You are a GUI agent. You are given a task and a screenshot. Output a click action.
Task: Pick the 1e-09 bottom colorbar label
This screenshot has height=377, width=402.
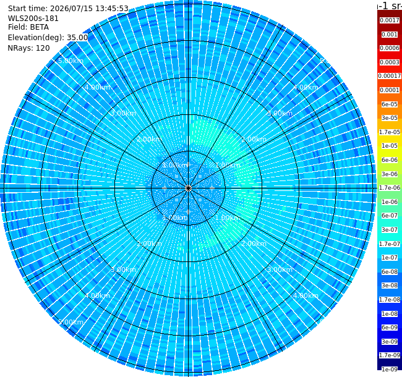click(390, 369)
